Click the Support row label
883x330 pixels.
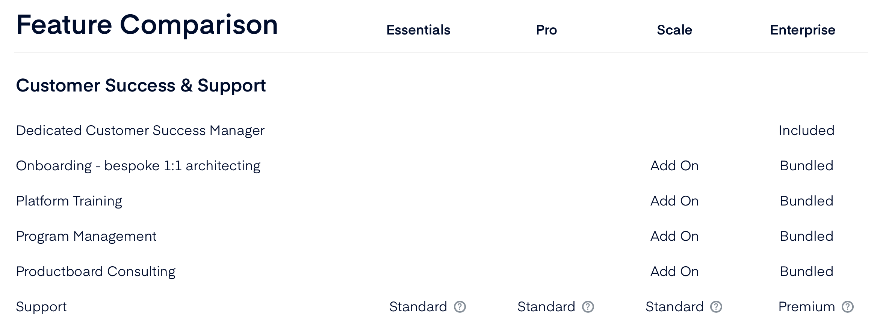pos(41,306)
